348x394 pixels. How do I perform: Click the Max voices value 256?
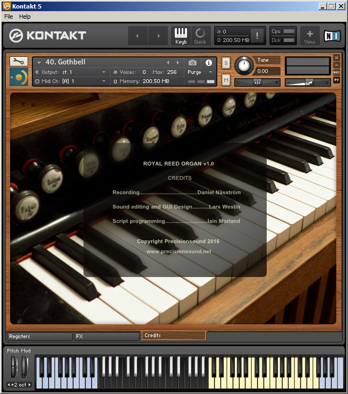pos(172,72)
